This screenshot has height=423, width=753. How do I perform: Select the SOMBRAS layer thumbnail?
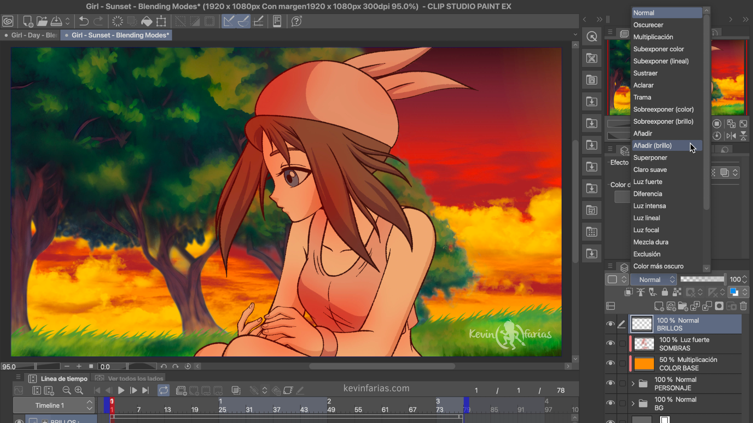644,344
